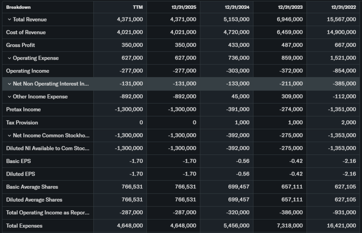Expand Net Non Operating Interest row chevron
362x233 pixels.
9,84
